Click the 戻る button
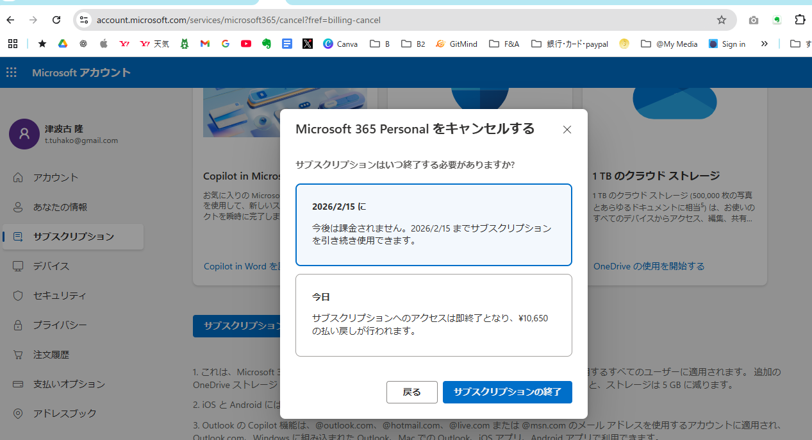 tap(411, 392)
